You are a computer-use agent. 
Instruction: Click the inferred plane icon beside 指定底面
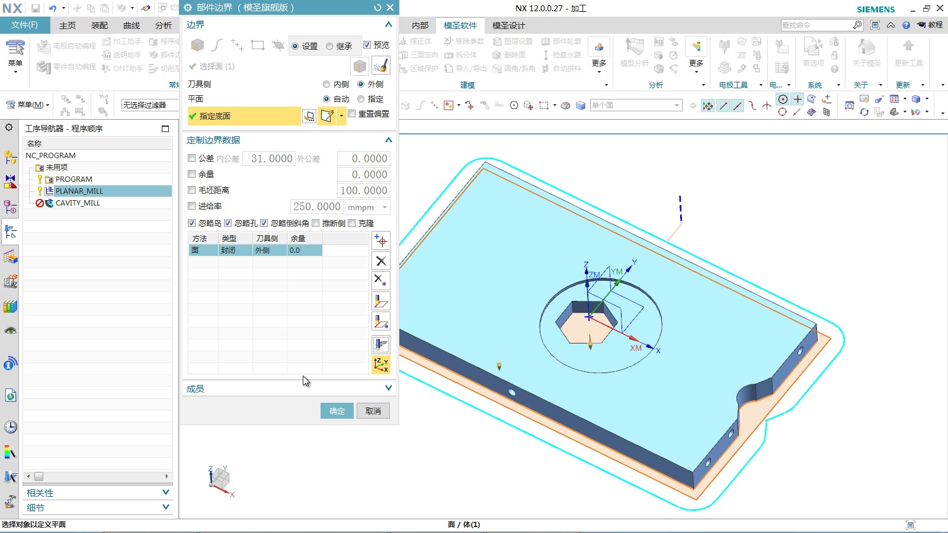point(327,116)
